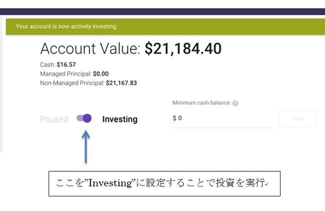The image size is (325, 211).
Task: Click the Non-Managed Principal $21,167.83 value
Action: 121,82
